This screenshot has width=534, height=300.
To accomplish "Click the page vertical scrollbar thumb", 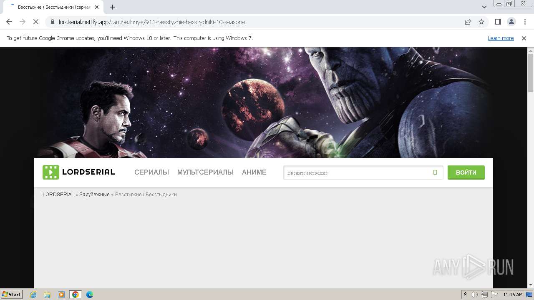I will click(531, 73).
